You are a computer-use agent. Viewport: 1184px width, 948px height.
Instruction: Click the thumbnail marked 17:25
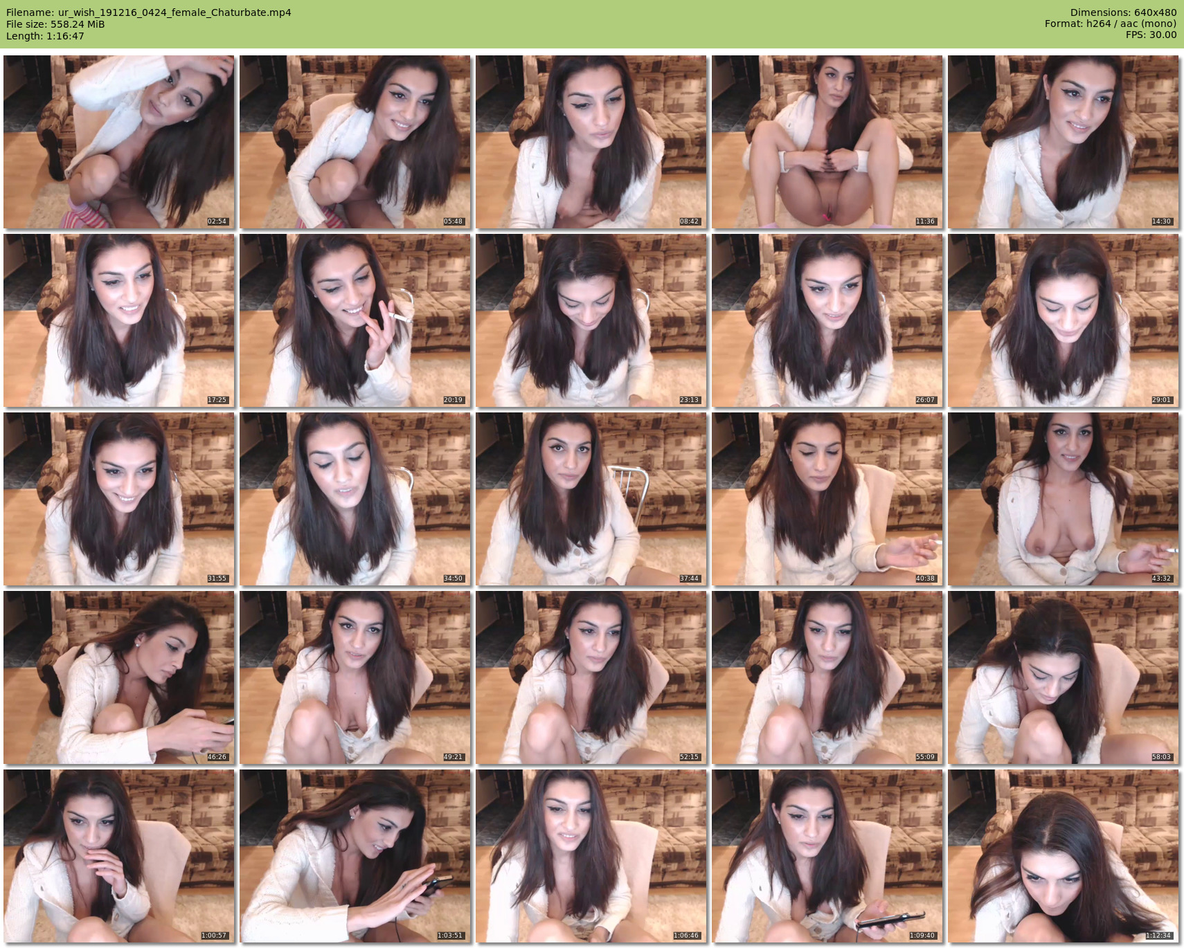(x=119, y=320)
